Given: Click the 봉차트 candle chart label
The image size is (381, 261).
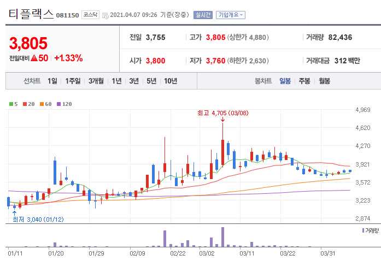Looking at the screenshot, I should point(263,81).
